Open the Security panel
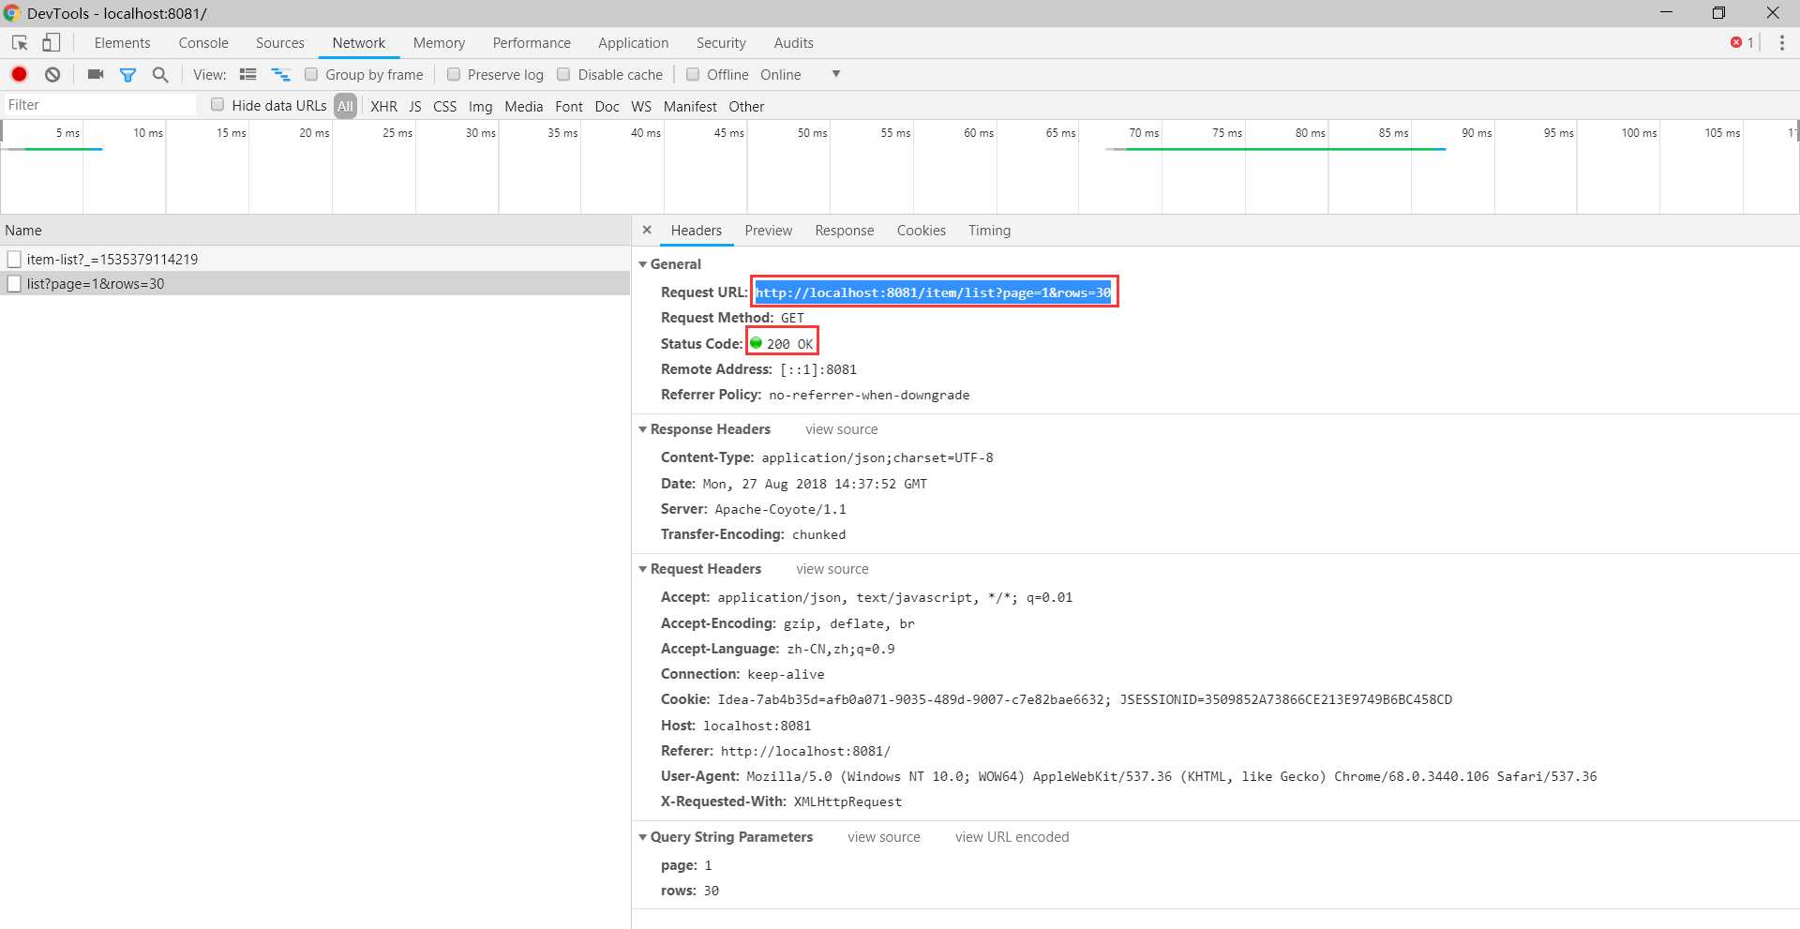 tap(721, 43)
